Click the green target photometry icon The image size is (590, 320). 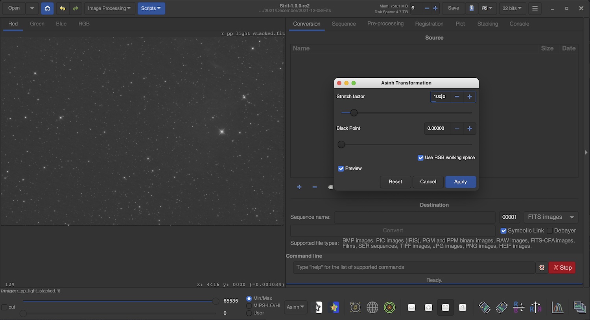click(389, 307)
